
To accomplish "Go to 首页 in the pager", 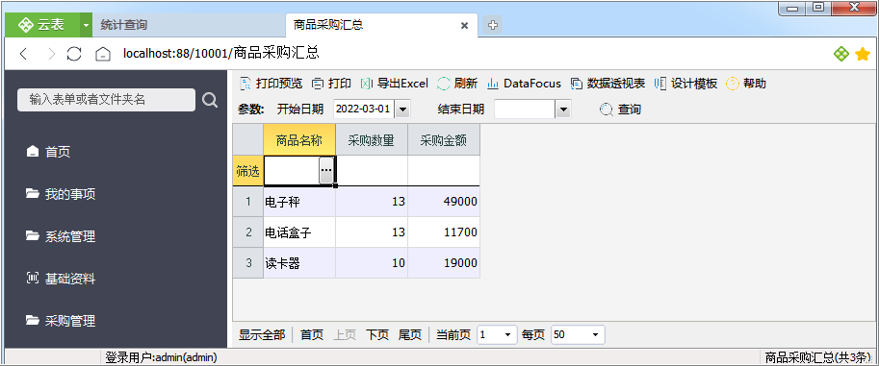I will click(x=312, y=334).
